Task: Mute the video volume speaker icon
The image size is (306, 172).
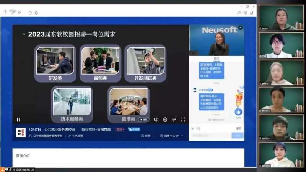Action: click(156, 120)
